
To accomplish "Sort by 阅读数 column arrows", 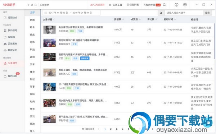I will click(x=123, y=19).
